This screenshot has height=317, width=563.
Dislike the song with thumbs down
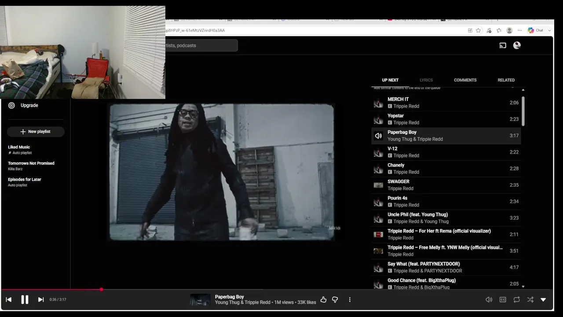pos(335,300)
